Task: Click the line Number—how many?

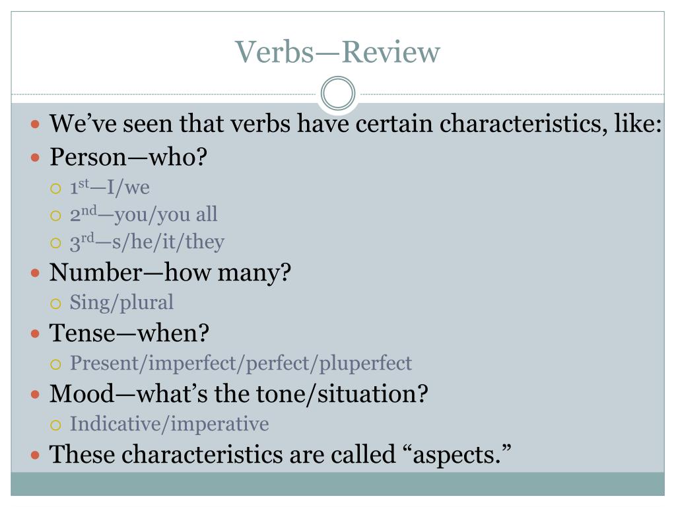Action: click(170, 273)
